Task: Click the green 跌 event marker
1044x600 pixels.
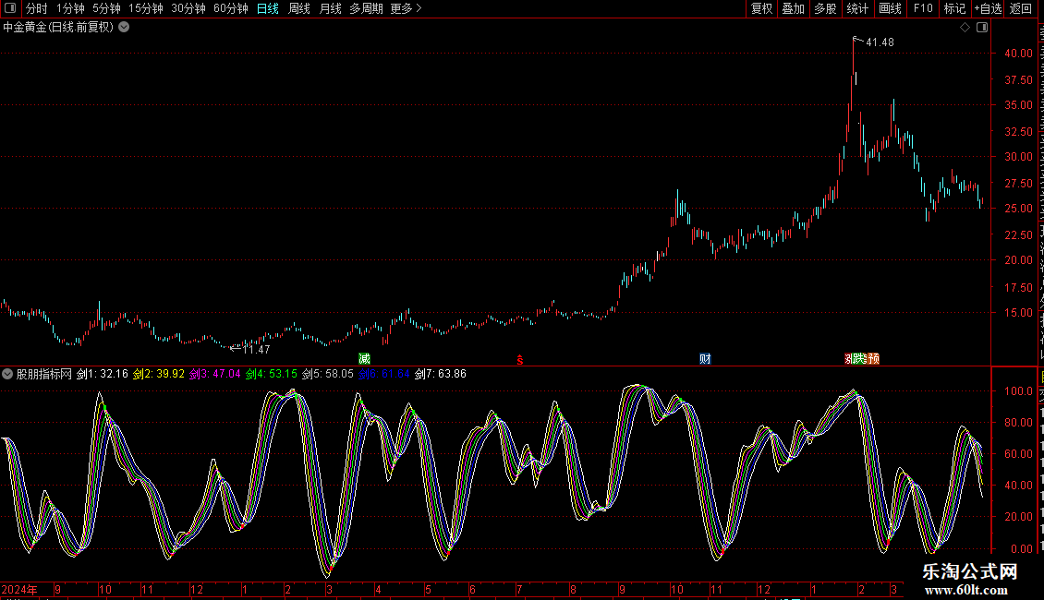Action: point(860,358)
